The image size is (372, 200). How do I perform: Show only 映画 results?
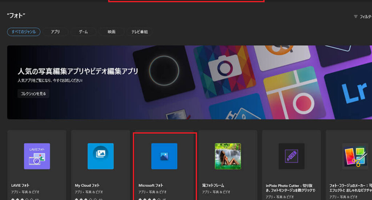tap(112, 32)
